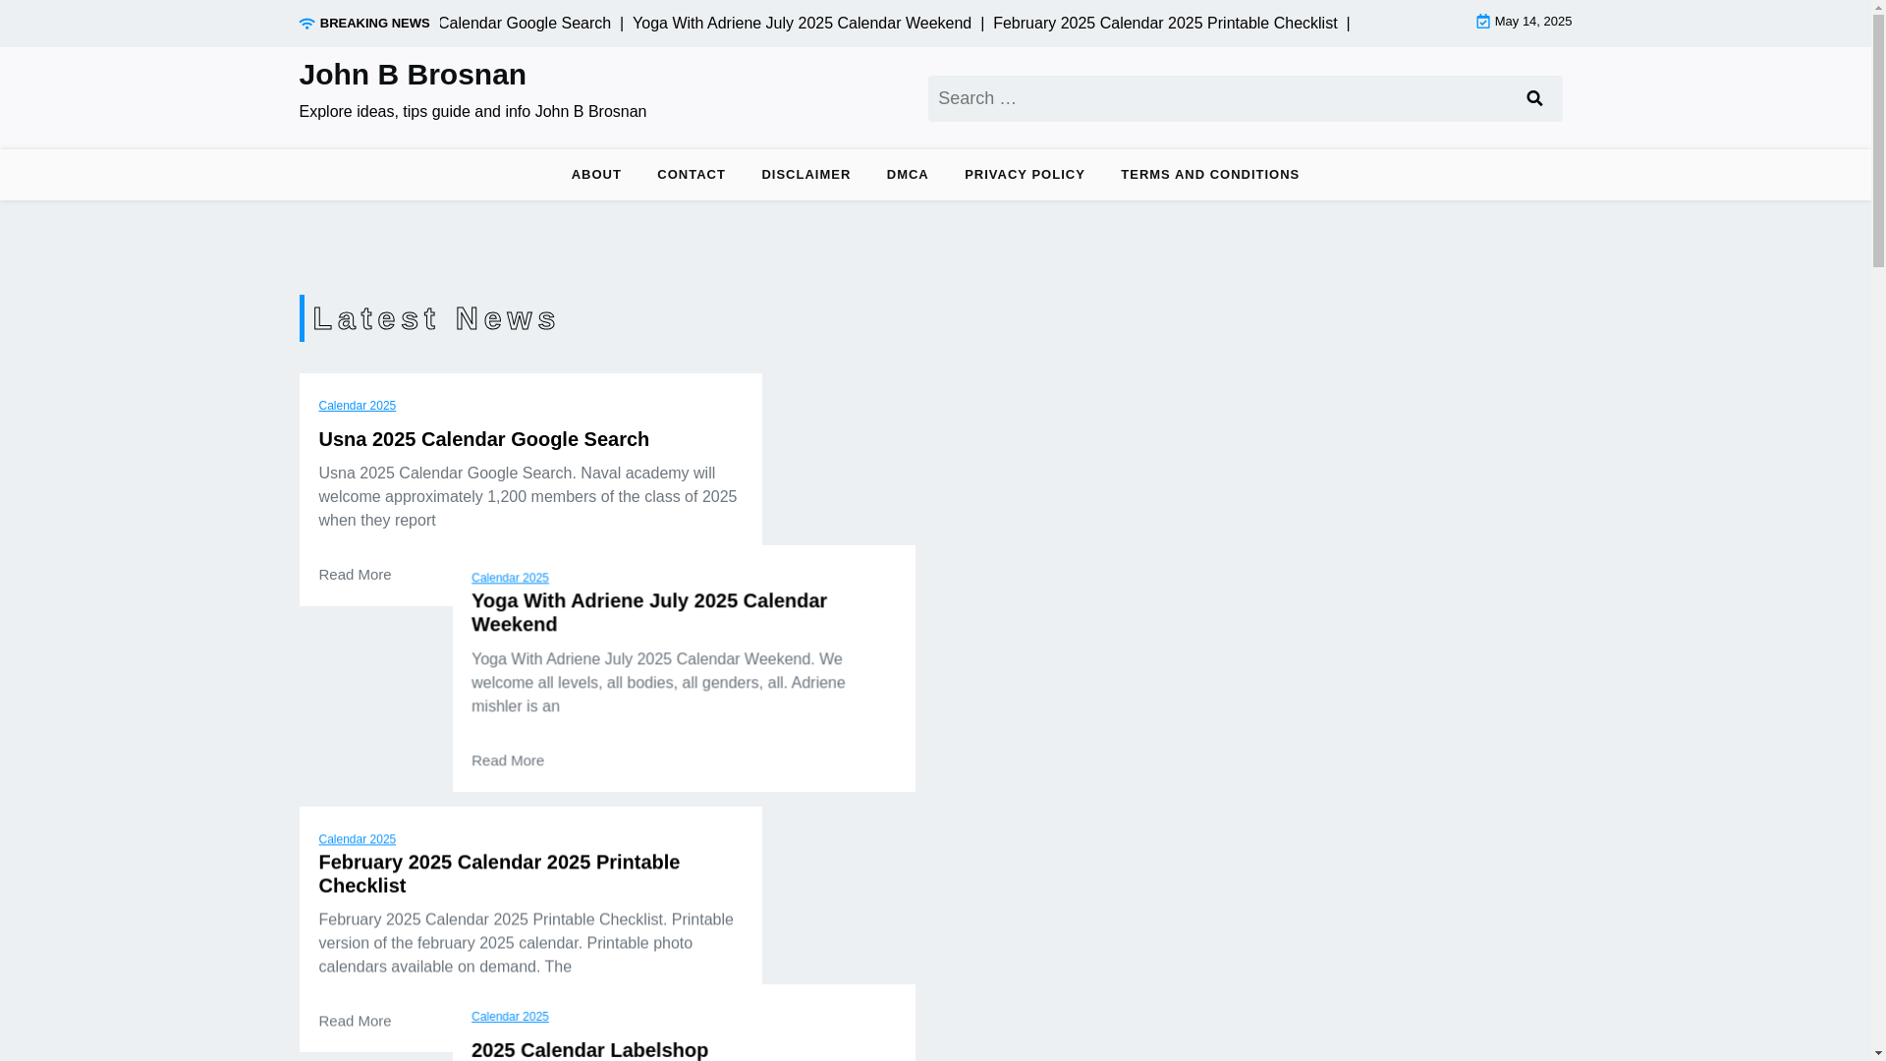Select Calendar 2025 category above February post
The width and height of the screenshot is (1886, 1061).
point(357,839)
